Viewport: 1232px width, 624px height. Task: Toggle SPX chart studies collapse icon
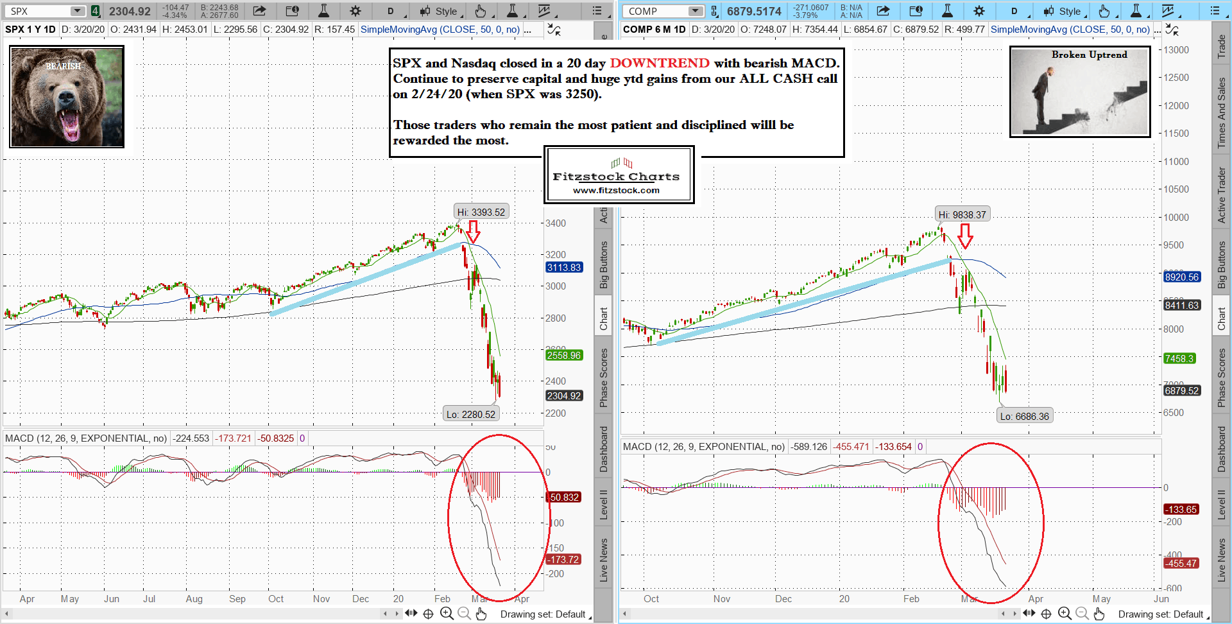coord(553,30)
